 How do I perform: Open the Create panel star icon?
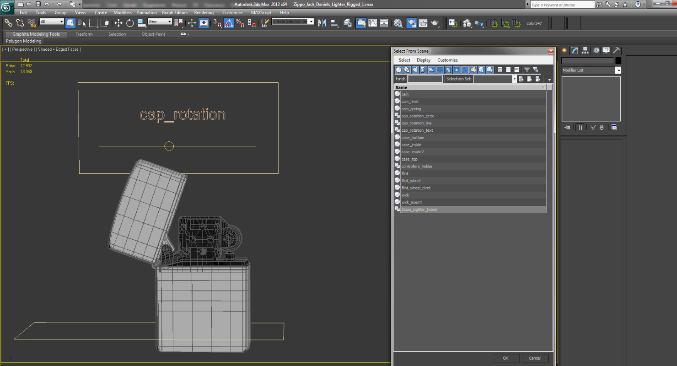[x=564, y=50]
